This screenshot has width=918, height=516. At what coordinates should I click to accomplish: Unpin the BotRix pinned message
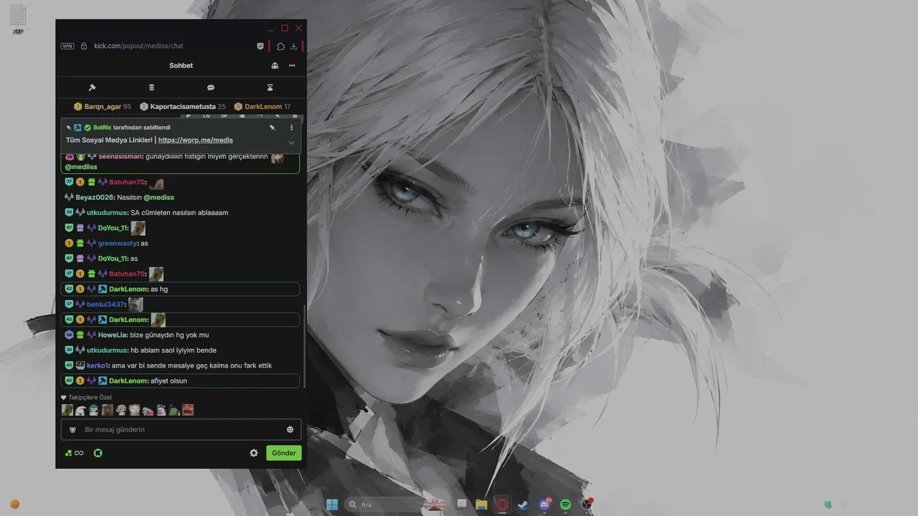[x=273, y=128]
